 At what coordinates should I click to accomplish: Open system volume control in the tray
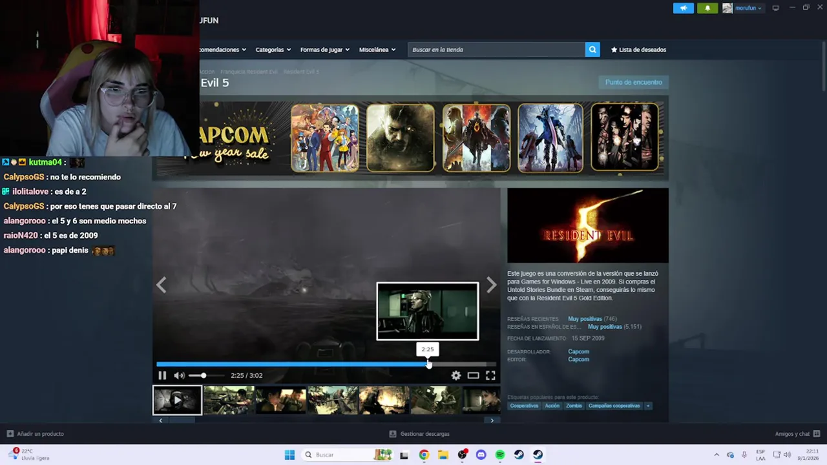click(787, 455)
